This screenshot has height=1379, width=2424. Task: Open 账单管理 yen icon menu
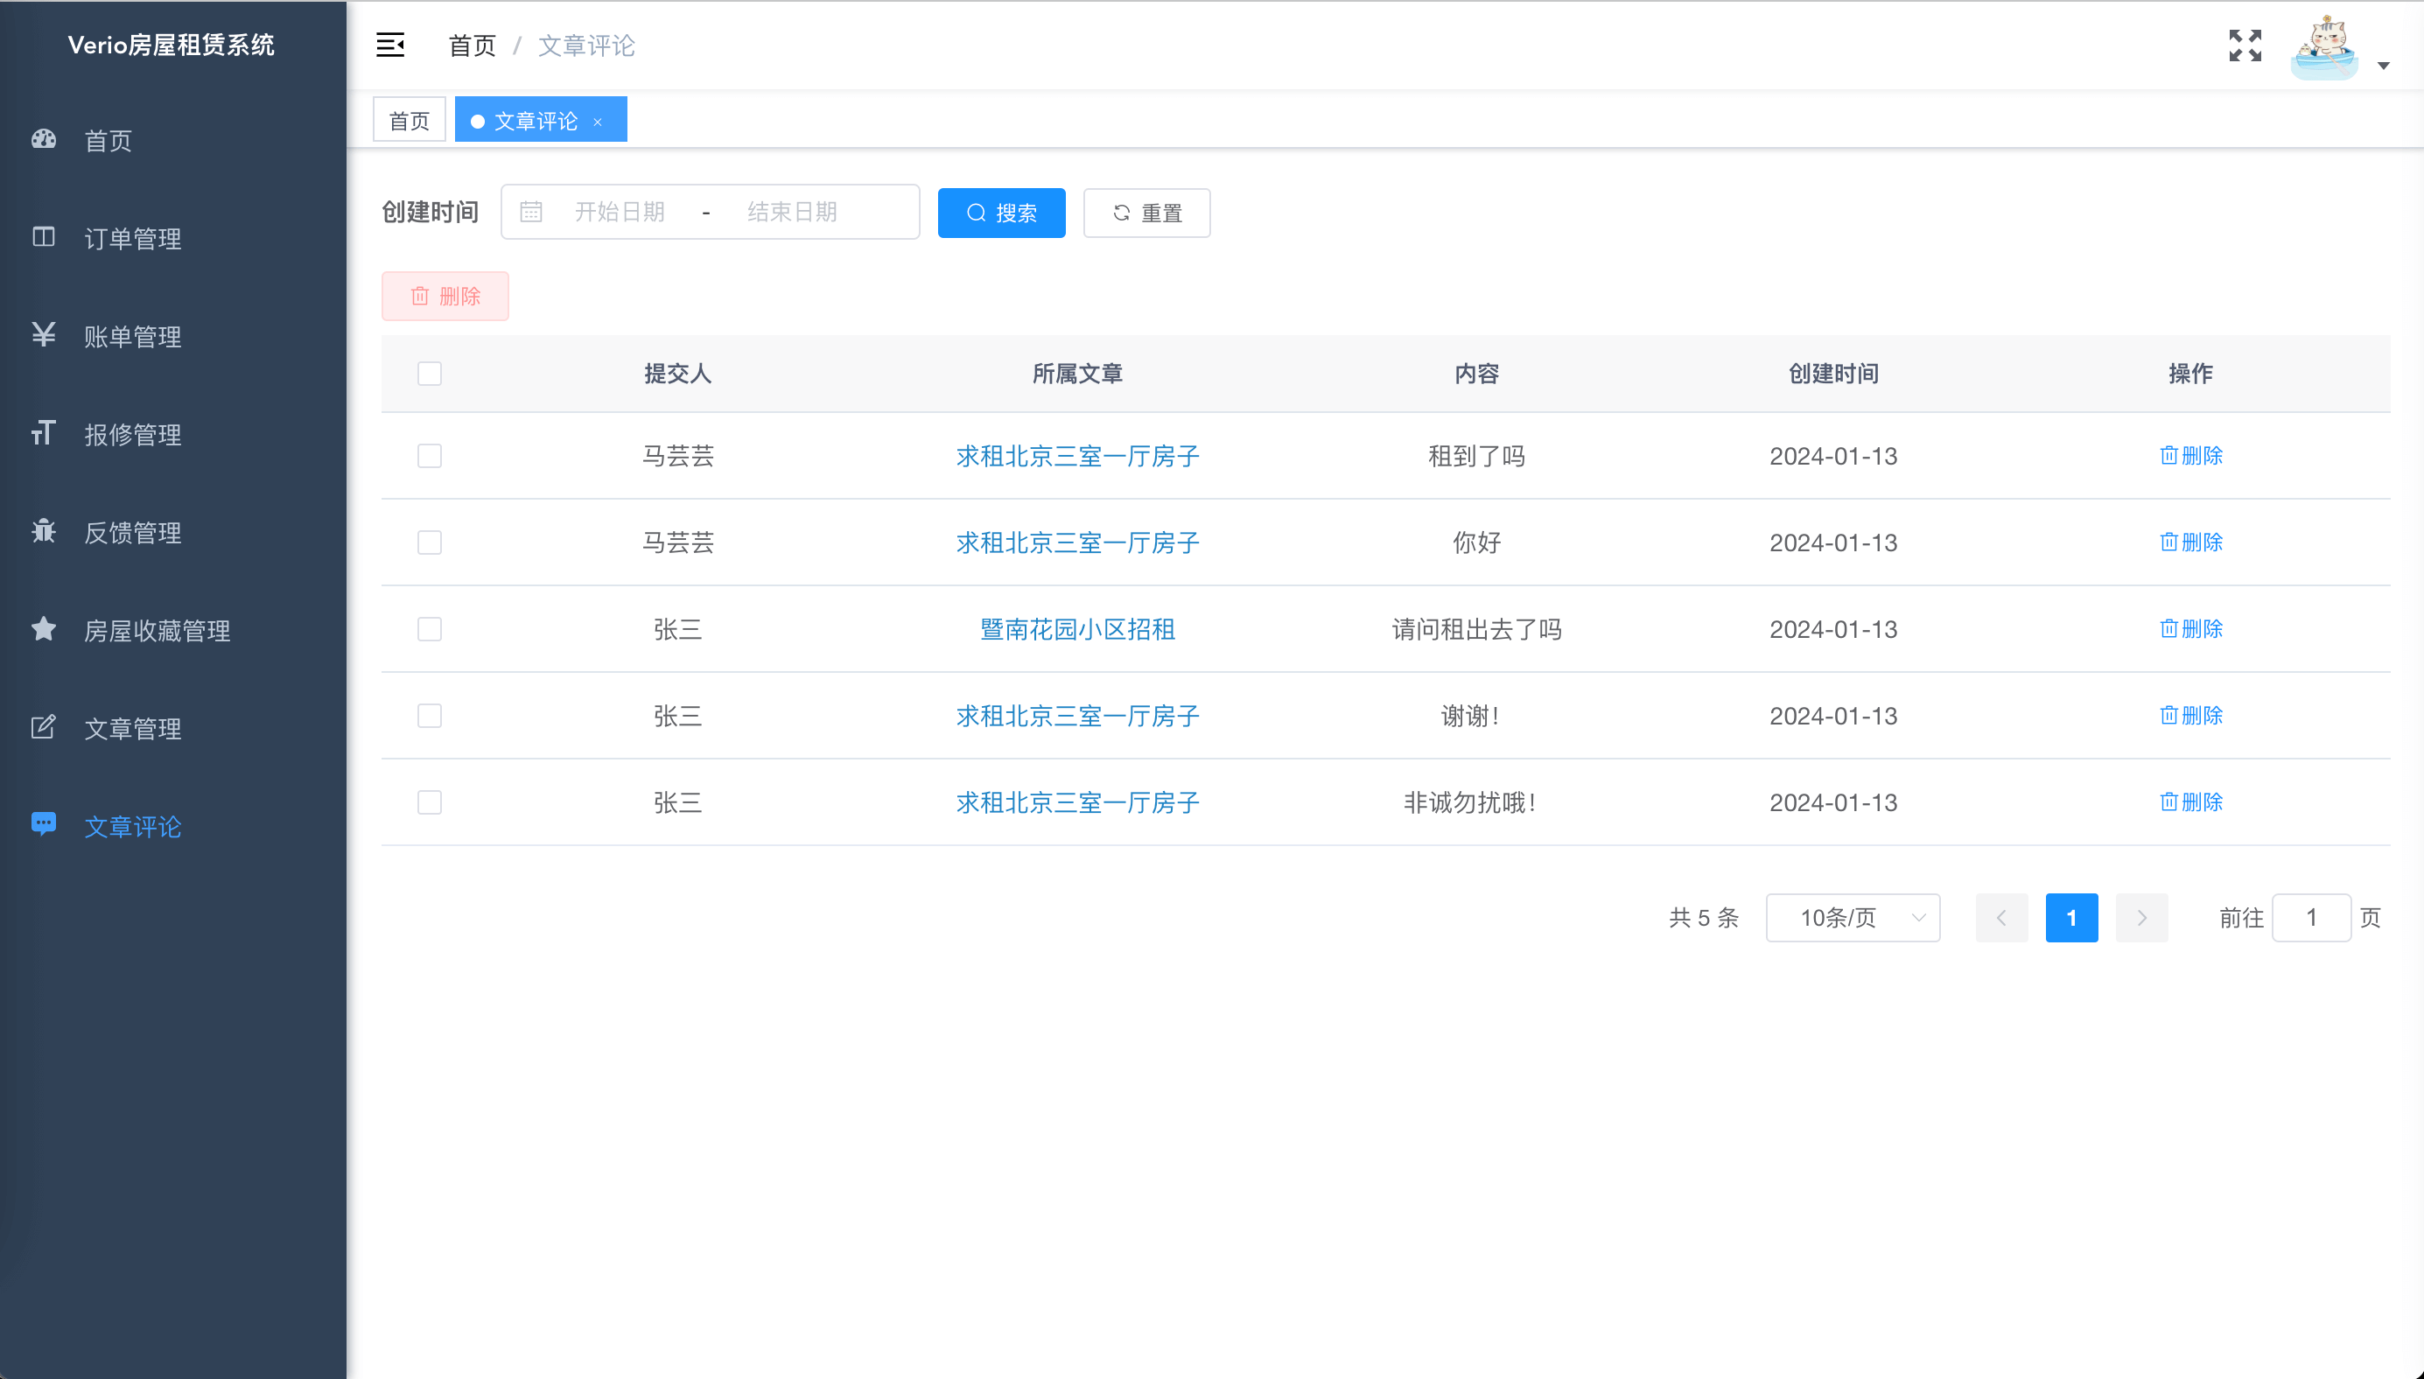(133, 336)
